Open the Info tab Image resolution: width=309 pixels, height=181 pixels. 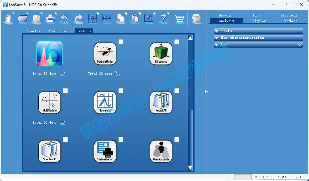click(x=256, y=15)
